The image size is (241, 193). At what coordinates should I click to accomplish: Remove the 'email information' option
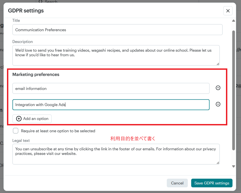click(218, 88)
